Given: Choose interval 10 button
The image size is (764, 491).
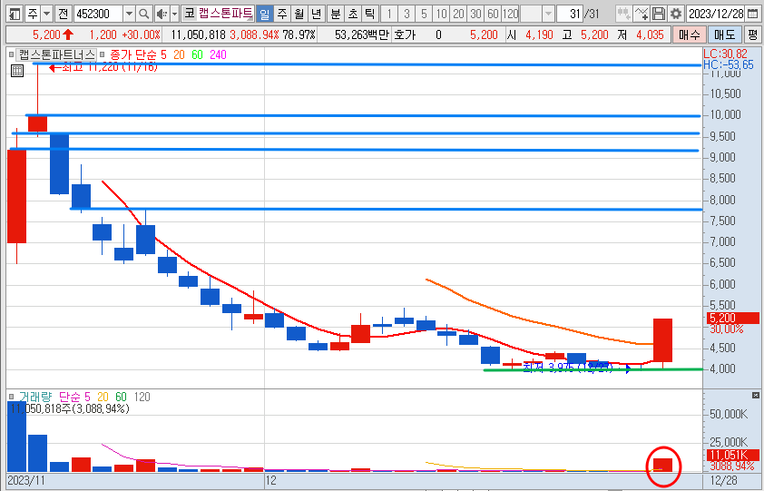Looking at the screenshot, I should [x=441, y=14].
